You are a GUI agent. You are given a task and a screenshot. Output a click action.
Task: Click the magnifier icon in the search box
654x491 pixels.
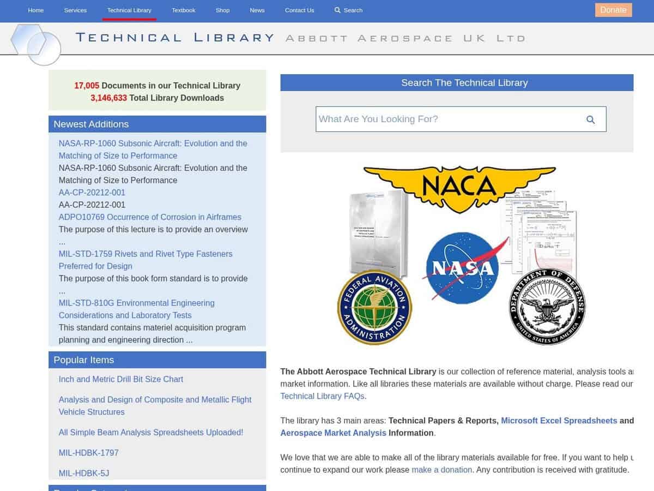(590, 119)
